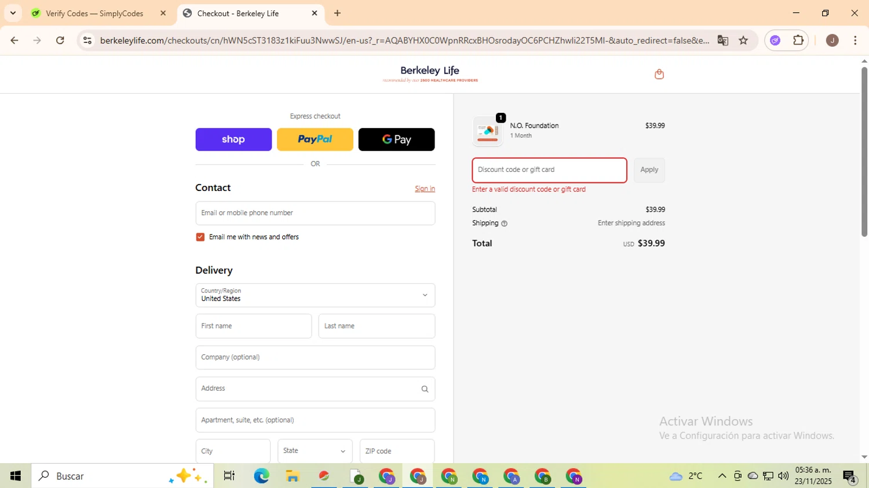Reload the checkout page
Image resolution: width=869 pixels, height=488 pixels.
click(60, 41)
